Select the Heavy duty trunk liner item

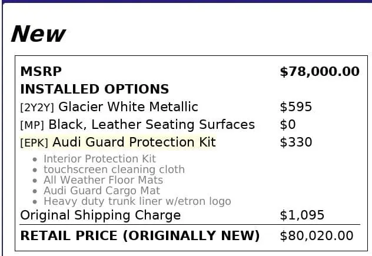(x=137, y=201)
